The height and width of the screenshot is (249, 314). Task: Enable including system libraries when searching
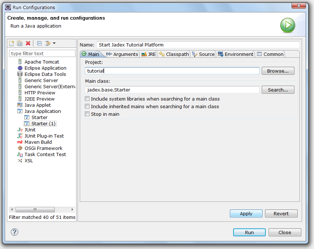87,99
